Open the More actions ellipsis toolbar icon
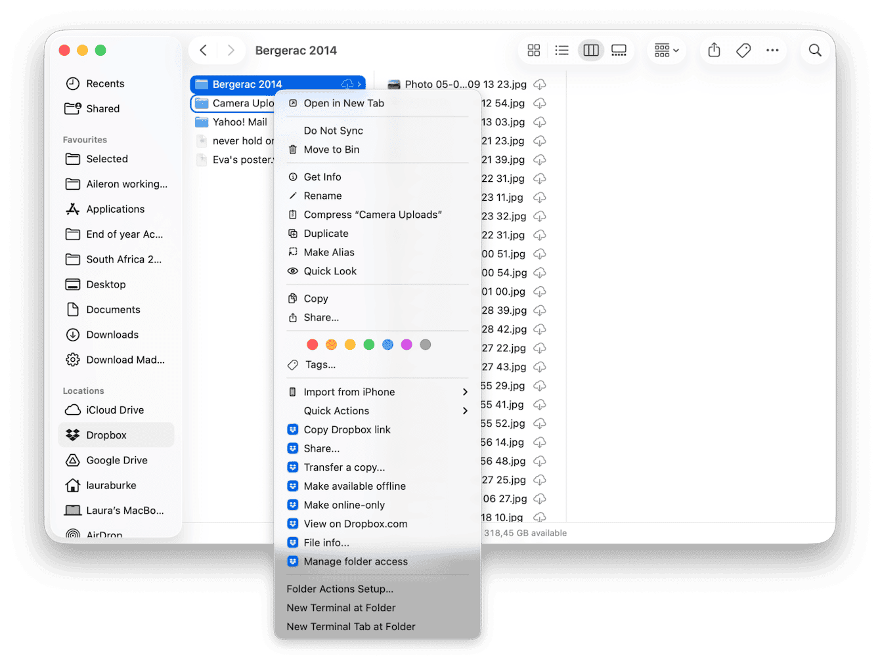This screenshot has height=661, width=880. click(772, 50)
